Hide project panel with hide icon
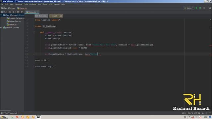Viewport: 212px width, 119px height. coord(22,12)
